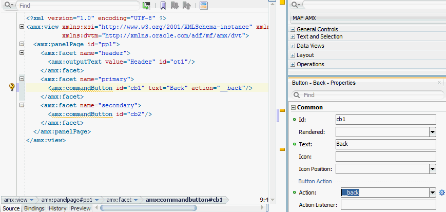Image resolution: width=446 pixels, height=212 pixels.
Task: Expand the Layout palette section
Action: [293, 55]
